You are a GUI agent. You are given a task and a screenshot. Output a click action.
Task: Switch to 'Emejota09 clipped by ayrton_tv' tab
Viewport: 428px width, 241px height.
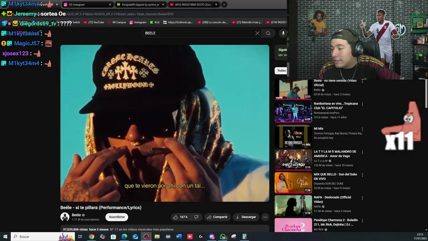[x=140, y=5]
